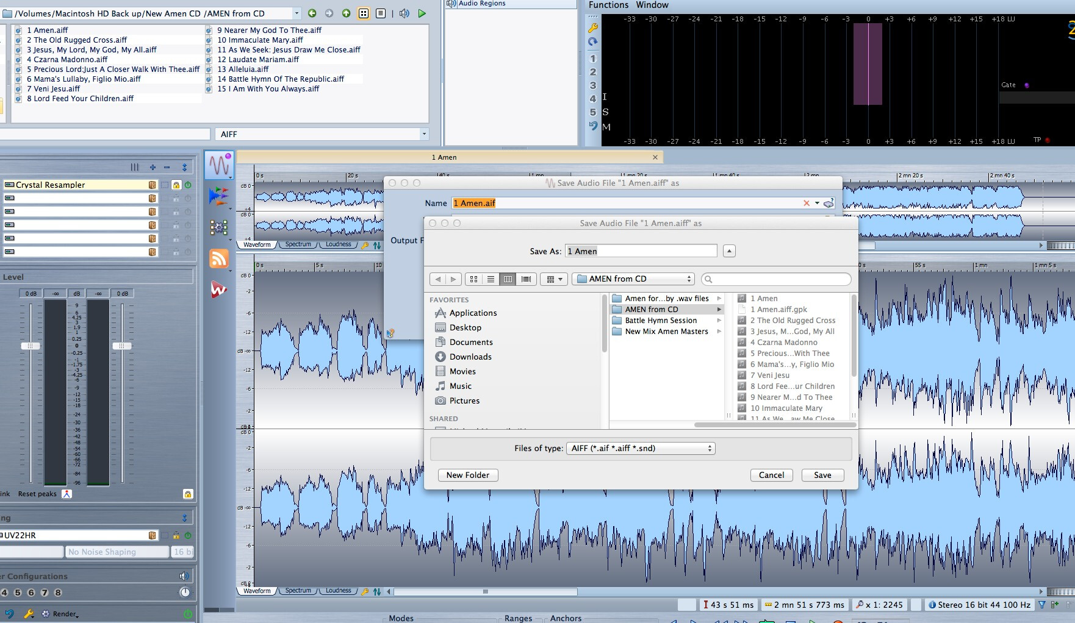The height and width of the screenshot is (623, 1075).
Task: Click the green up-folder arrow in file browser
Action: coord(346,13)
